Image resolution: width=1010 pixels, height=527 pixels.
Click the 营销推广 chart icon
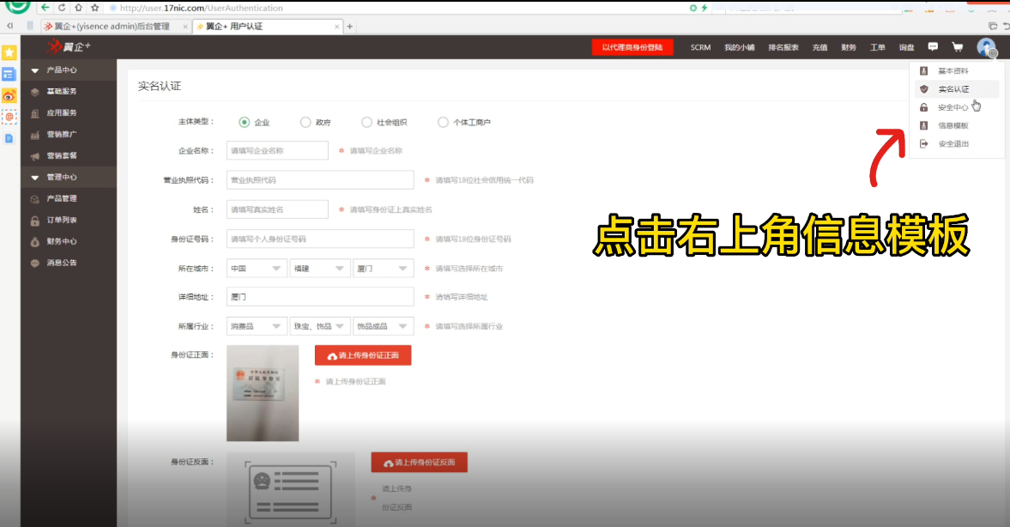35,135
